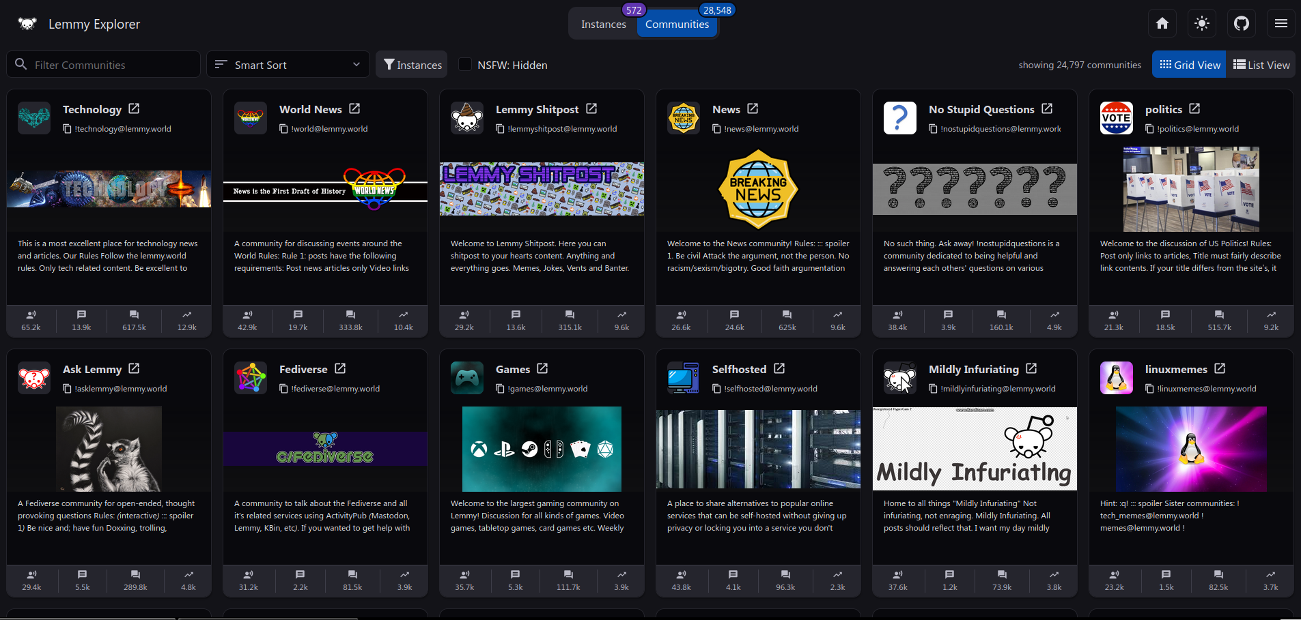Open the hamburger menu

pos(1281,24)
